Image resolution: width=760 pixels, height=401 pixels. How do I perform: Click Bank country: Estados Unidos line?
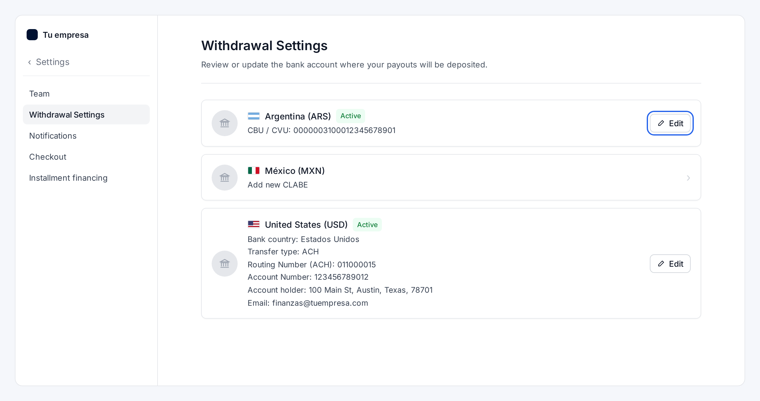[x=303, y=239]
